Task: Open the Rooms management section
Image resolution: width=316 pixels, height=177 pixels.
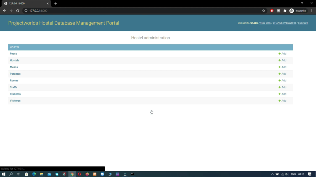Action: point(14,81)
